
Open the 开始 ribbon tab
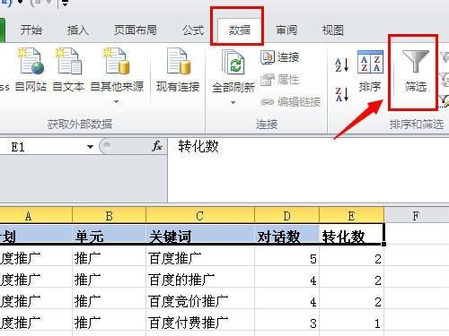[31, 30]
